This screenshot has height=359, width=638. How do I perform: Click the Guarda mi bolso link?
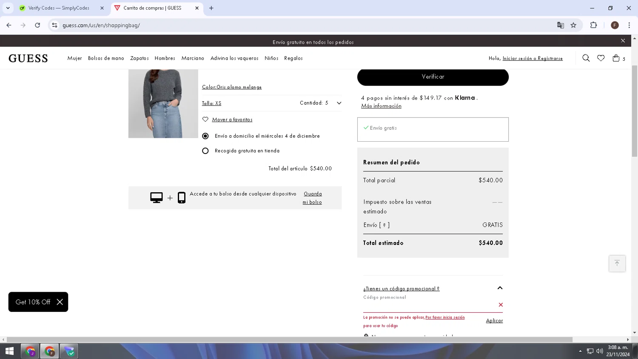[x=312, y=198]
